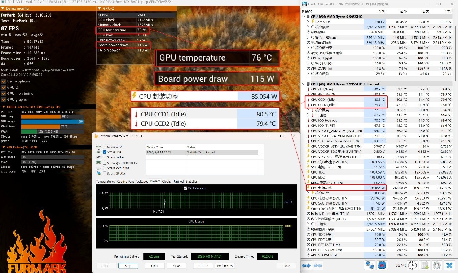Screen dimensions: 458x273
Task: Open HWiNFO settings gear icon
Action: click(x=437, y=265)
